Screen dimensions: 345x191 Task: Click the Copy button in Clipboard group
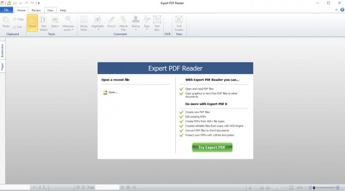pyautogui.click(x=18, y=19)
